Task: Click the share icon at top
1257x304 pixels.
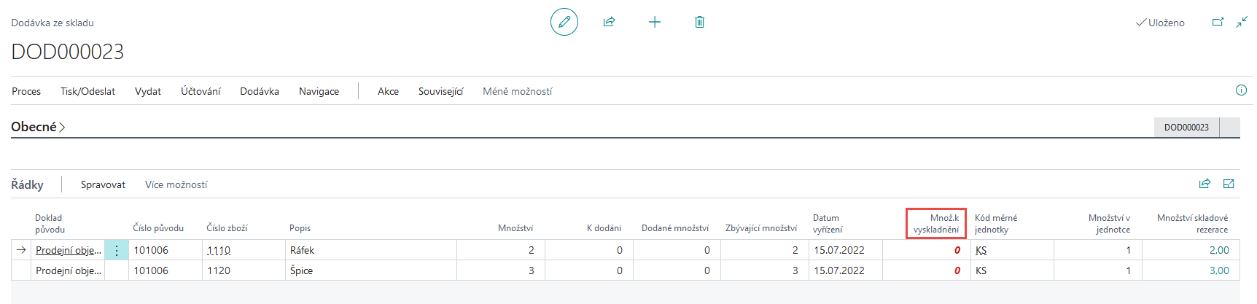Action: [x=609, y=22]
